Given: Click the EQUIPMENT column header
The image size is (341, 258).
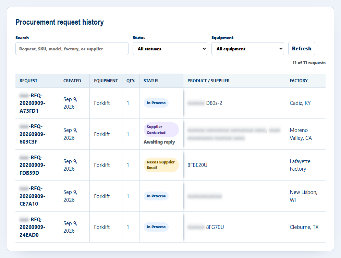Looking at the screenshot, I should [x=106, y=81].
